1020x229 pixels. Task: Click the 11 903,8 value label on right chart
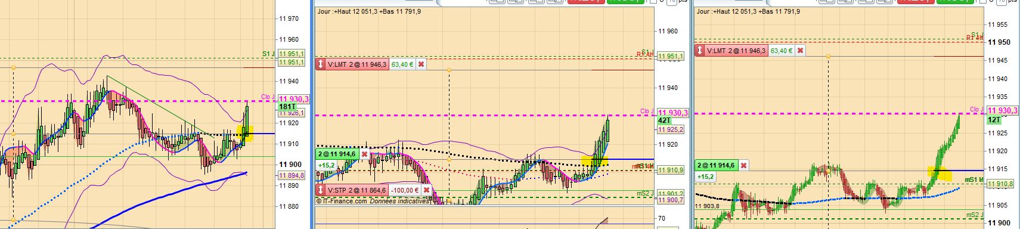tap(707, 206)
